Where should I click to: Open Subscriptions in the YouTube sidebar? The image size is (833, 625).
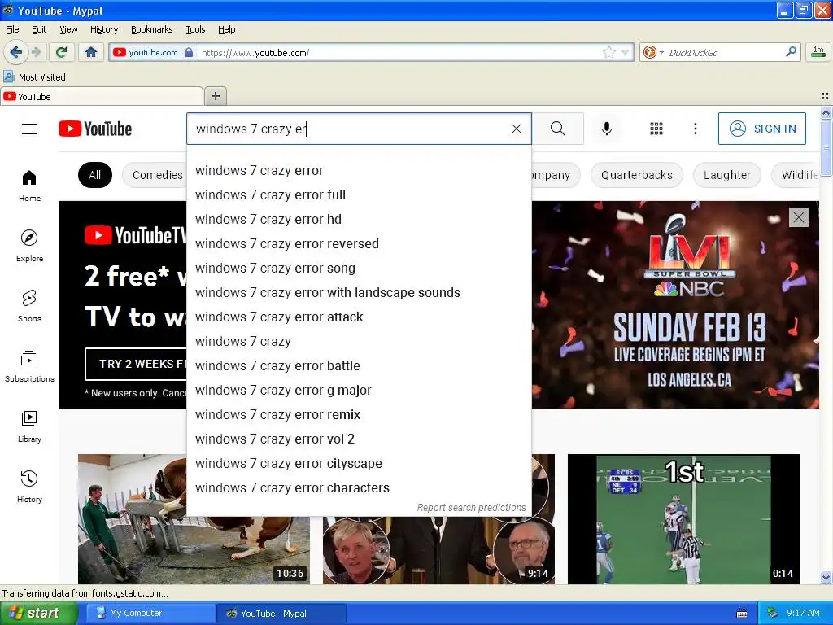coord(29,367)
